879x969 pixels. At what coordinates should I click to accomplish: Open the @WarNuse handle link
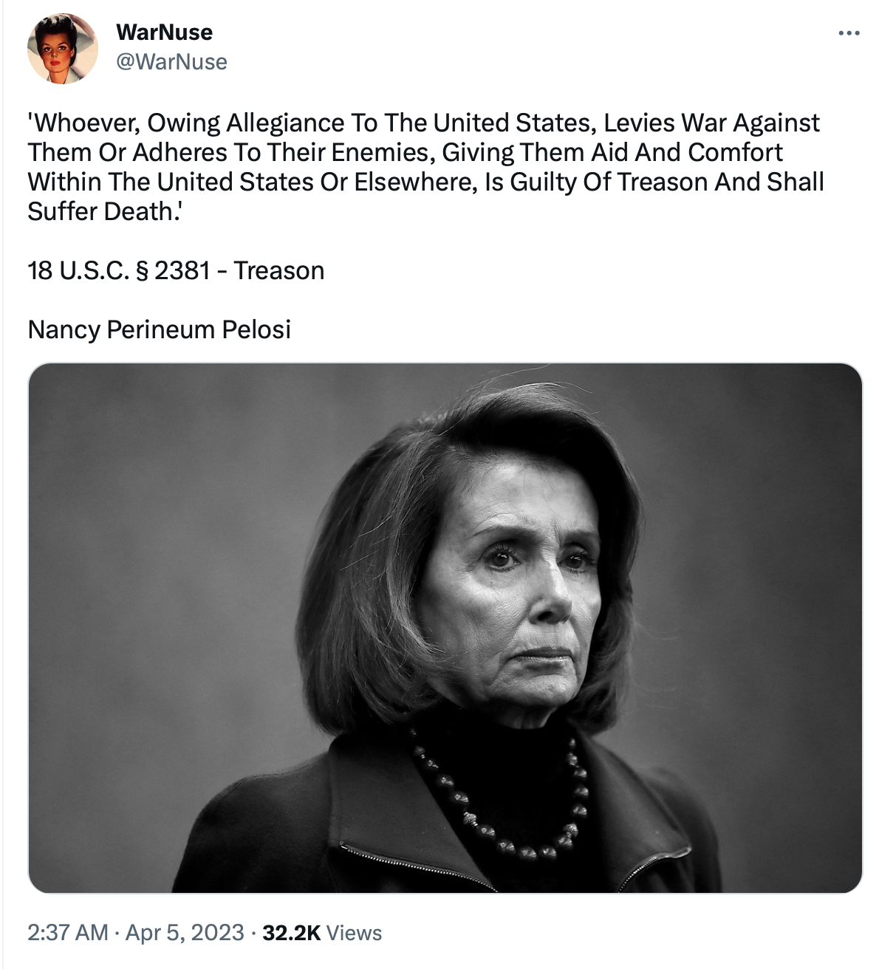click(x=171, y=61)
